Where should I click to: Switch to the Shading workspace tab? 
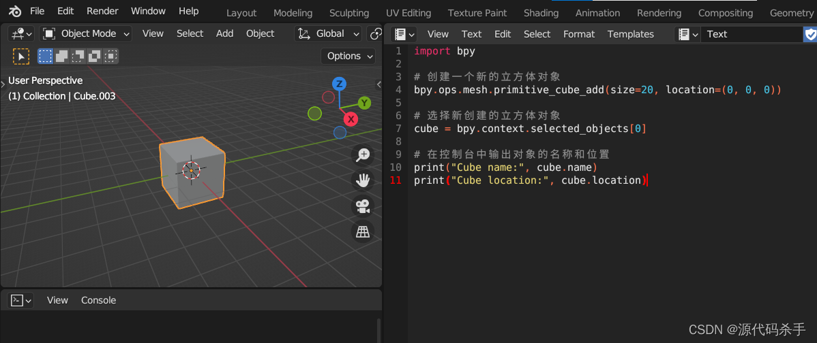coord(541,13)
